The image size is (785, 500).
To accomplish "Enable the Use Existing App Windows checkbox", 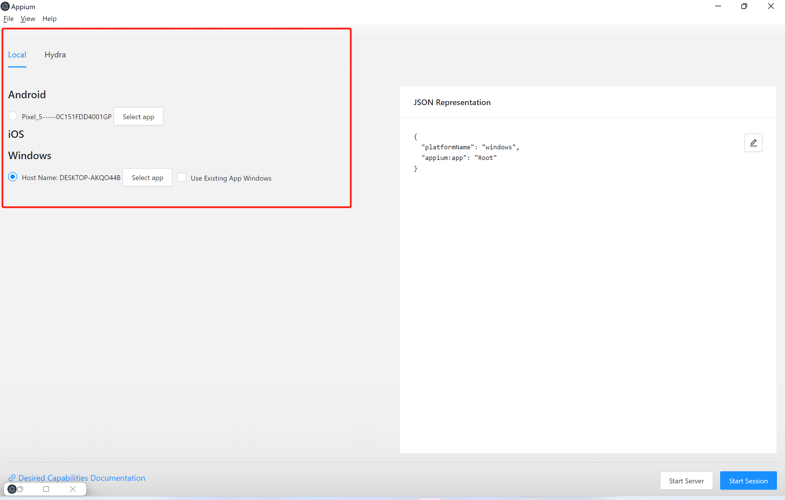I will coord(182,177).
